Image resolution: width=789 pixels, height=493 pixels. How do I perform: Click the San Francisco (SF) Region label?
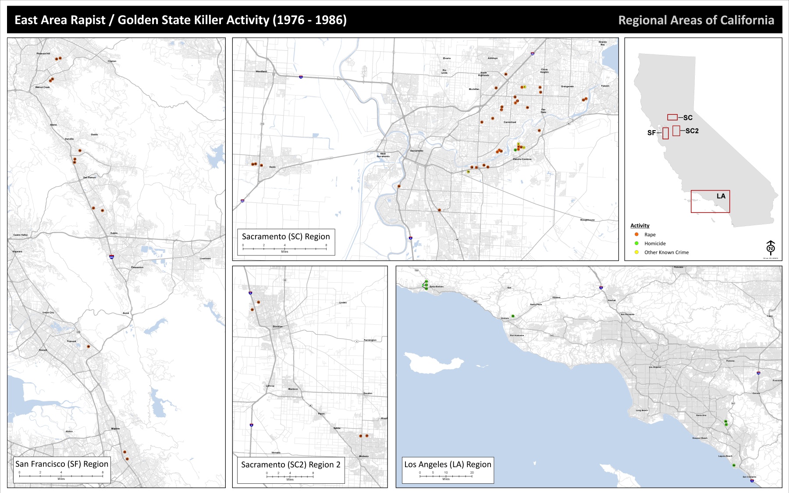(62, 464)
